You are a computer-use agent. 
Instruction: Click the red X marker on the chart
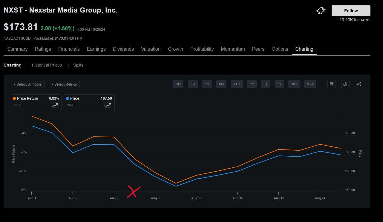(133, 191)
